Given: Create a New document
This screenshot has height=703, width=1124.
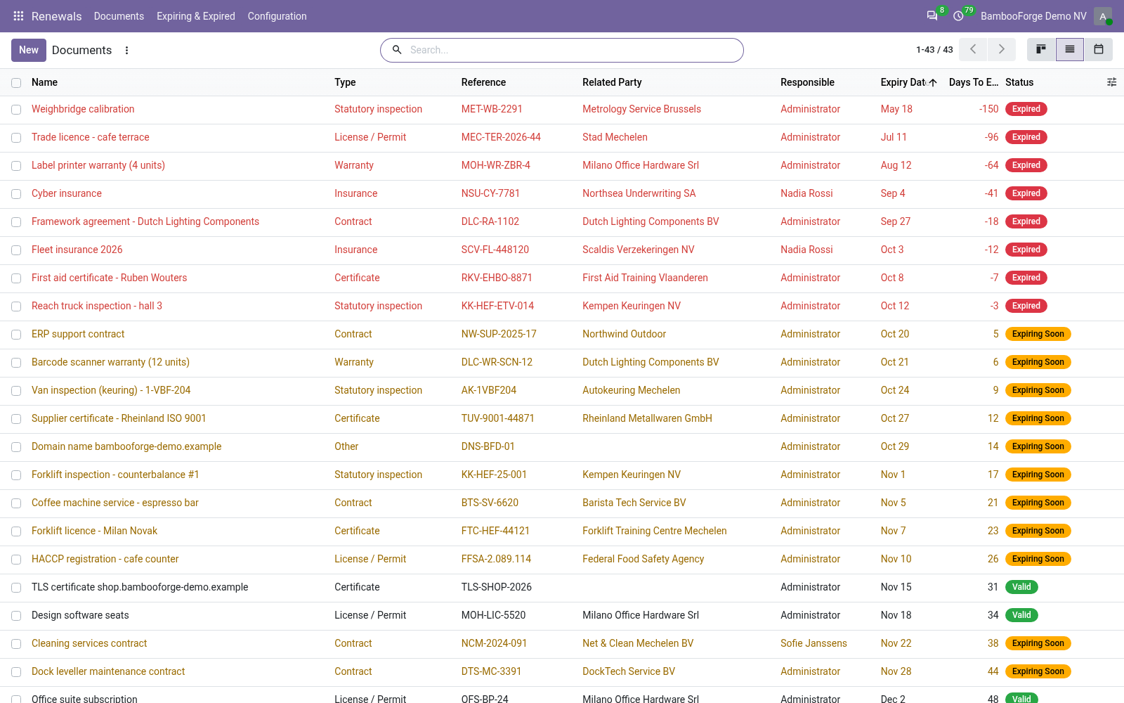Looking at the screenshot, I should 29,50.
